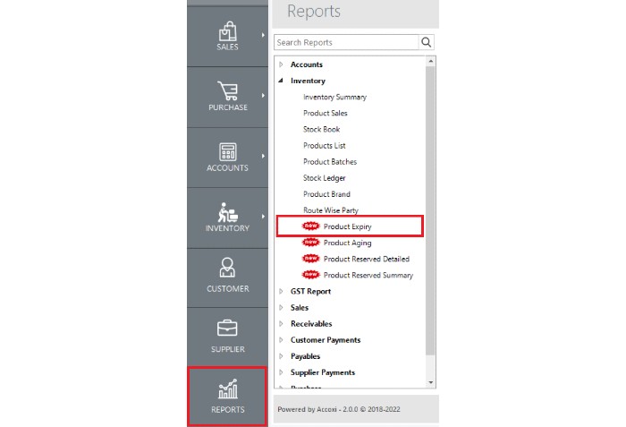Image resolution: width=626 pixels, height=427 pixels.
Task: Open the Product Batches report
Action: (x=330, y=161)
